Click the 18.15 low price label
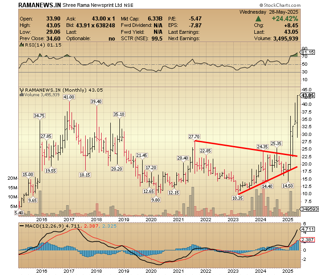The width and height of the screenshot is (319, 275). [85, 175]
